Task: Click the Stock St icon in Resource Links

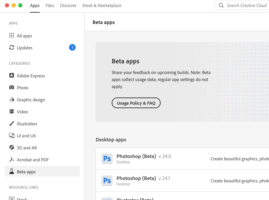Action: pyautogui.click(x=11, y=198)
